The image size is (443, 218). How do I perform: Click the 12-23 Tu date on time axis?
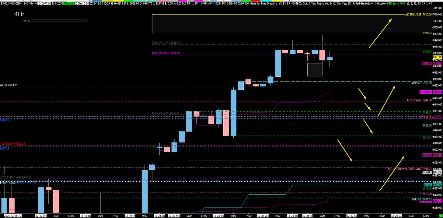(x=219, y=216)
